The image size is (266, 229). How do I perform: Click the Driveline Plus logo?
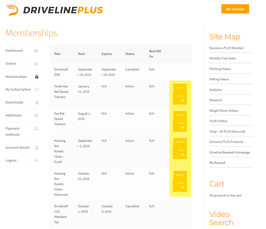click(54, 10)
